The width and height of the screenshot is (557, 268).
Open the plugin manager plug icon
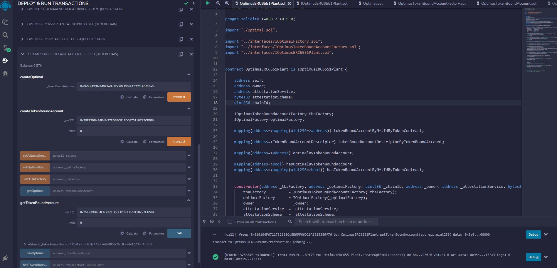(x=5, y=258)
